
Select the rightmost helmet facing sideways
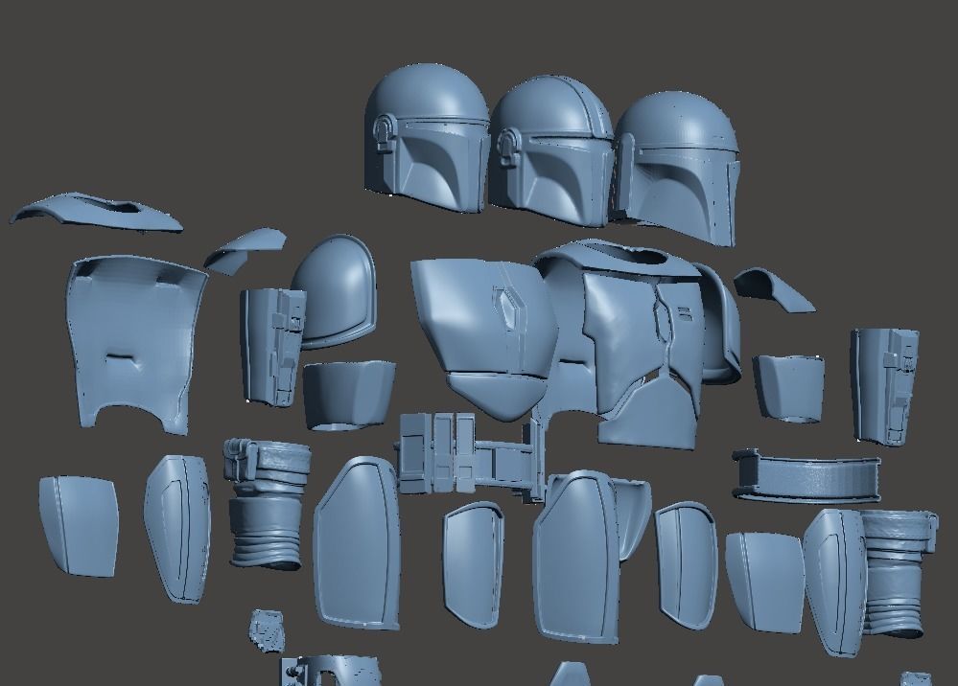[678, 168]
